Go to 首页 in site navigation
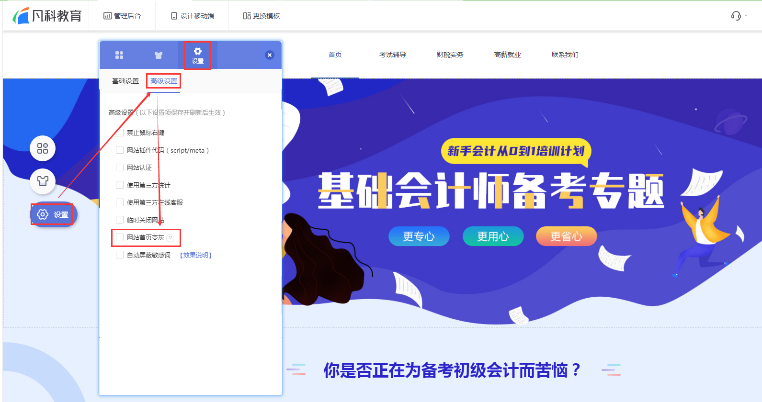 pos(335,55)
